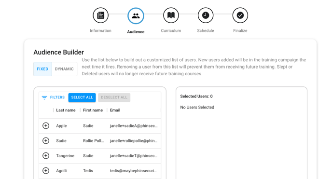Click email janelle+sadieT@phinsec...
The image size is (332, 179).
[134, 156]
